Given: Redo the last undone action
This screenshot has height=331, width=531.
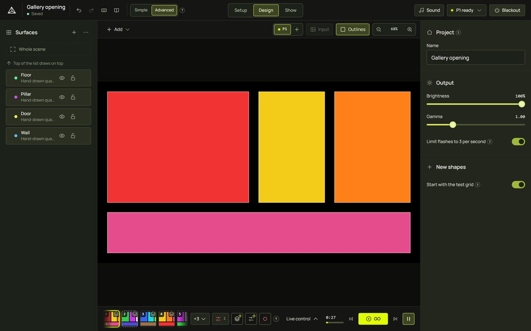Looking at the screenshot, I should click(x=91, y=10).
